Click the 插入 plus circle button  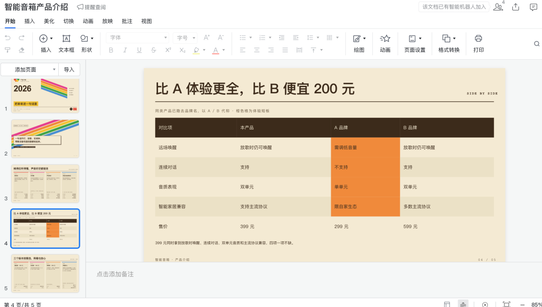(x=43, y=38)
